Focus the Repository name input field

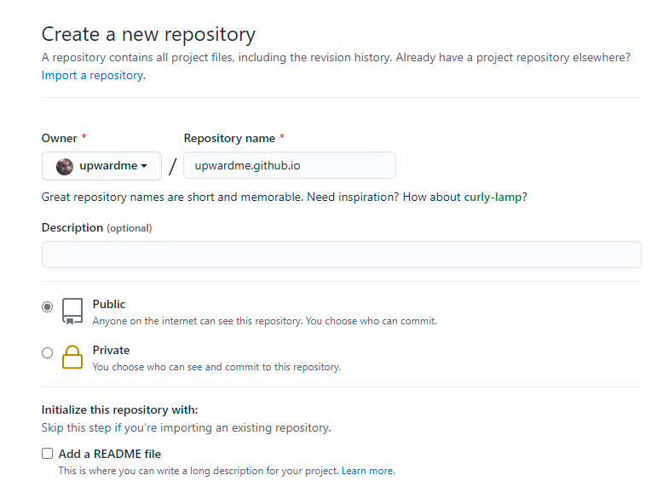290,165
